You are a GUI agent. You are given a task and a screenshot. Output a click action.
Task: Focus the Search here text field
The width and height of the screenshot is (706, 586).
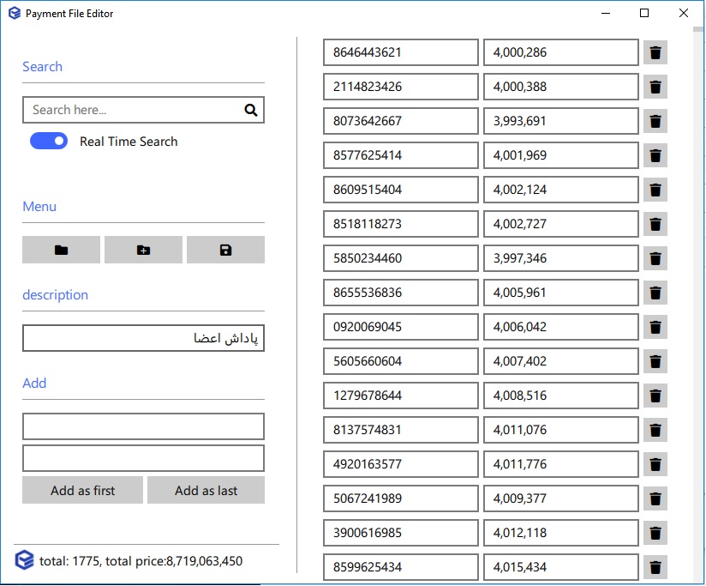click(x=133, y=110)
